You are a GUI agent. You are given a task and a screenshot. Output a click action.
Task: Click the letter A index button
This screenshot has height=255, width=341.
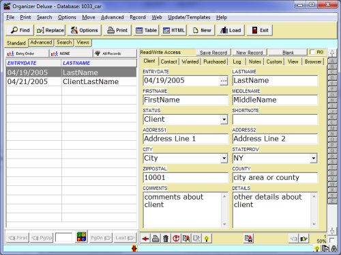tap(332, 61)
